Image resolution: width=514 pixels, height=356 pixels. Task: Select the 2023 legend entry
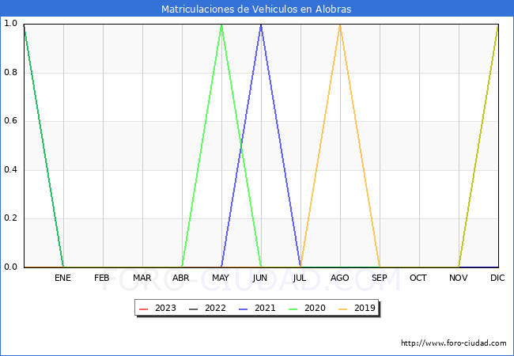157,309
